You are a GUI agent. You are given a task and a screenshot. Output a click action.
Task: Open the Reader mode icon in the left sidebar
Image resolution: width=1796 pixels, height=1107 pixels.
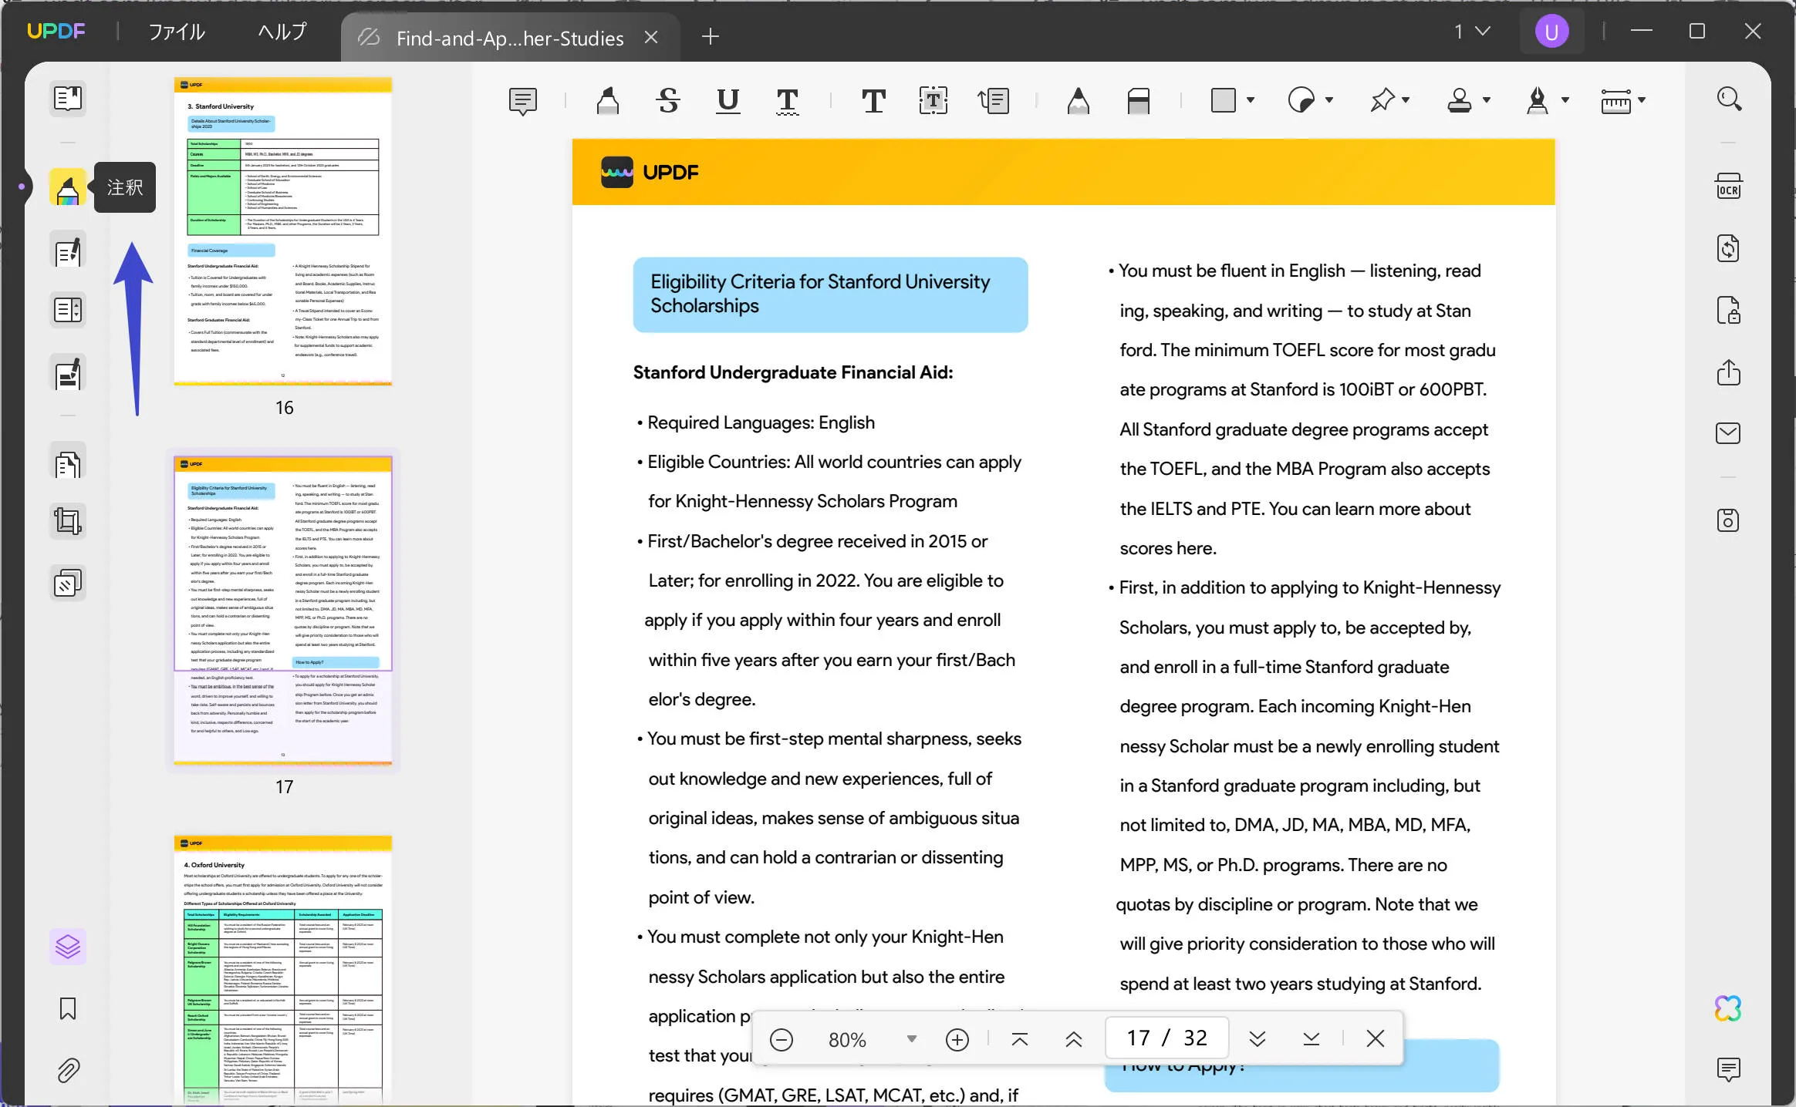pos(68,98)
